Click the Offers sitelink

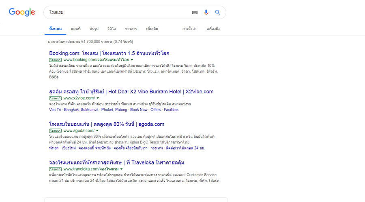[155, 110]
